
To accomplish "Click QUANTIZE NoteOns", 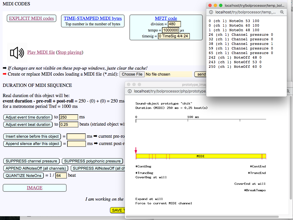I will coord(23,175).
